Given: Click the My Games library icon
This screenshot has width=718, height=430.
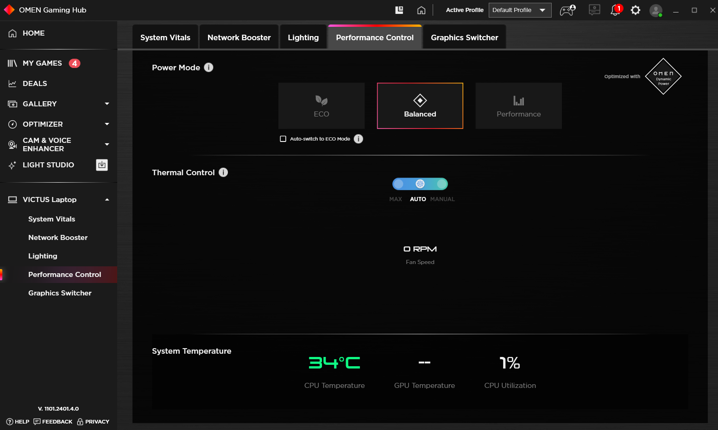Looking at the screenshot, I should tap(13, 63).
